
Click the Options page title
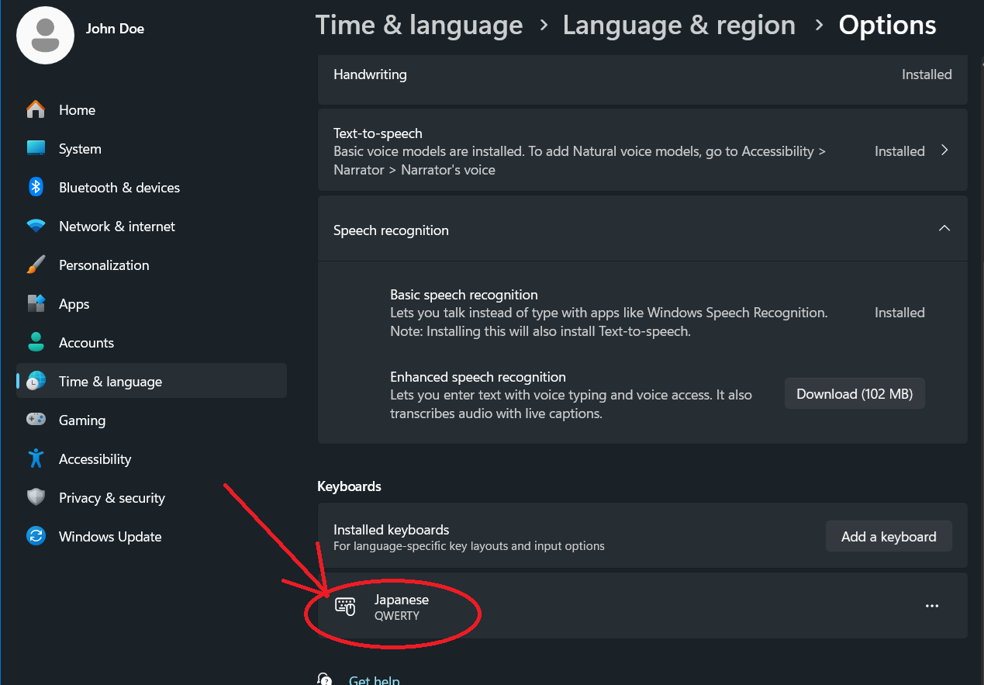pyautogui.click(x=887, y=25)
